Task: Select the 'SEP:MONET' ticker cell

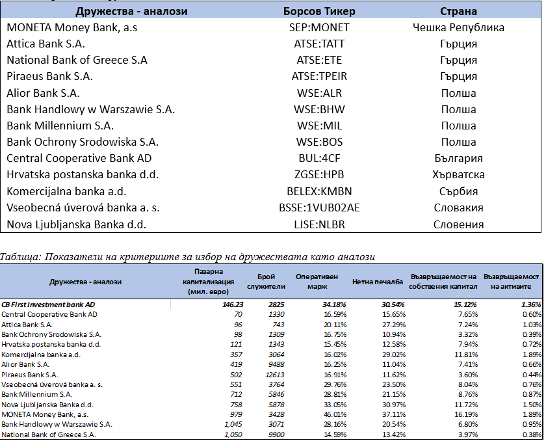Action: (318, 27)
